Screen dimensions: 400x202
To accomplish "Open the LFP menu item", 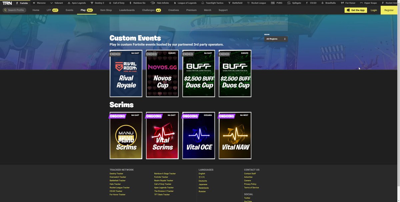I will pyautogui.click(x=52, y=10).
